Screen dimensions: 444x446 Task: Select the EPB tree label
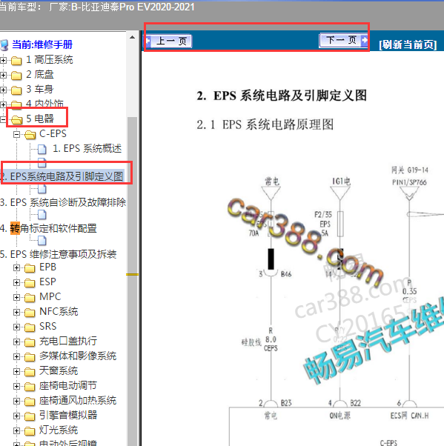click(47, 267)
